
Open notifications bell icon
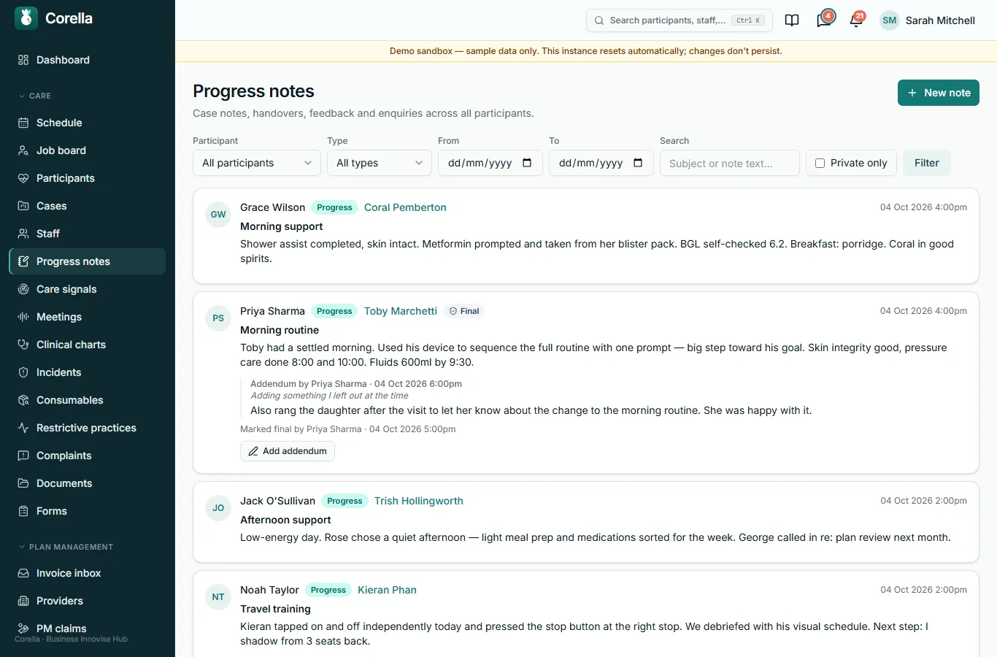(856, 20)
